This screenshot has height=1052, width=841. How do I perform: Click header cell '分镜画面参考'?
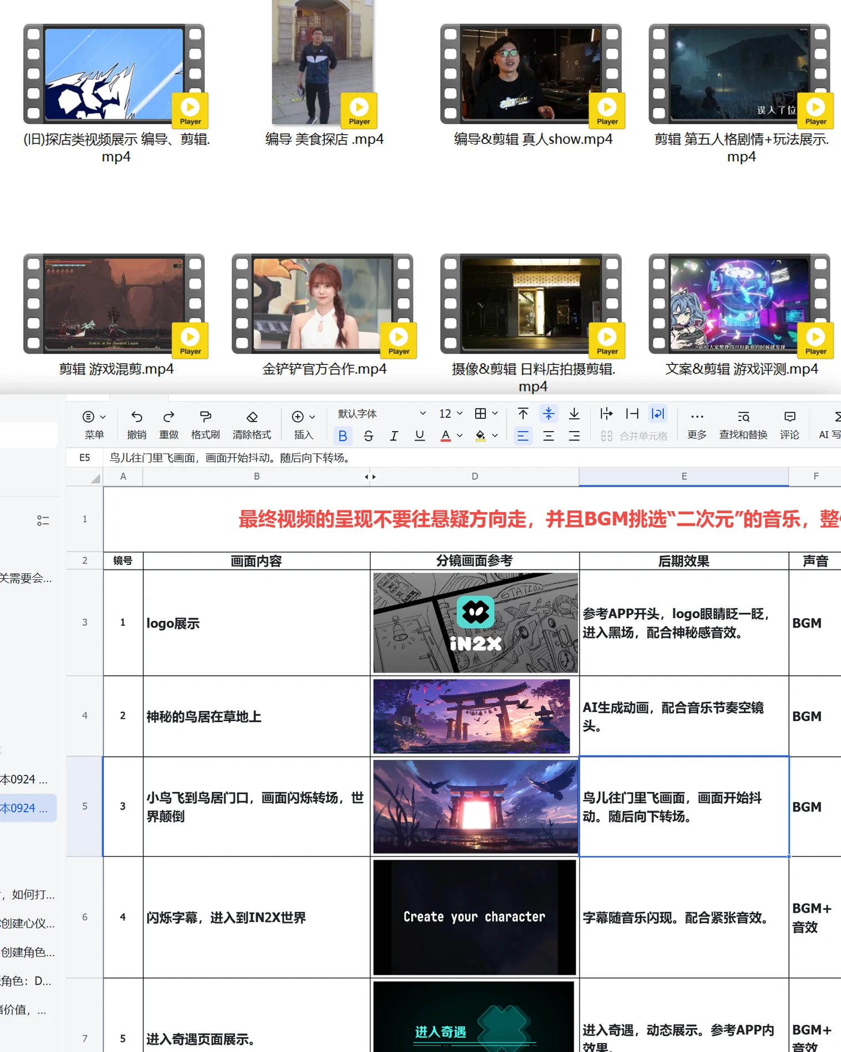click(475, 561)
